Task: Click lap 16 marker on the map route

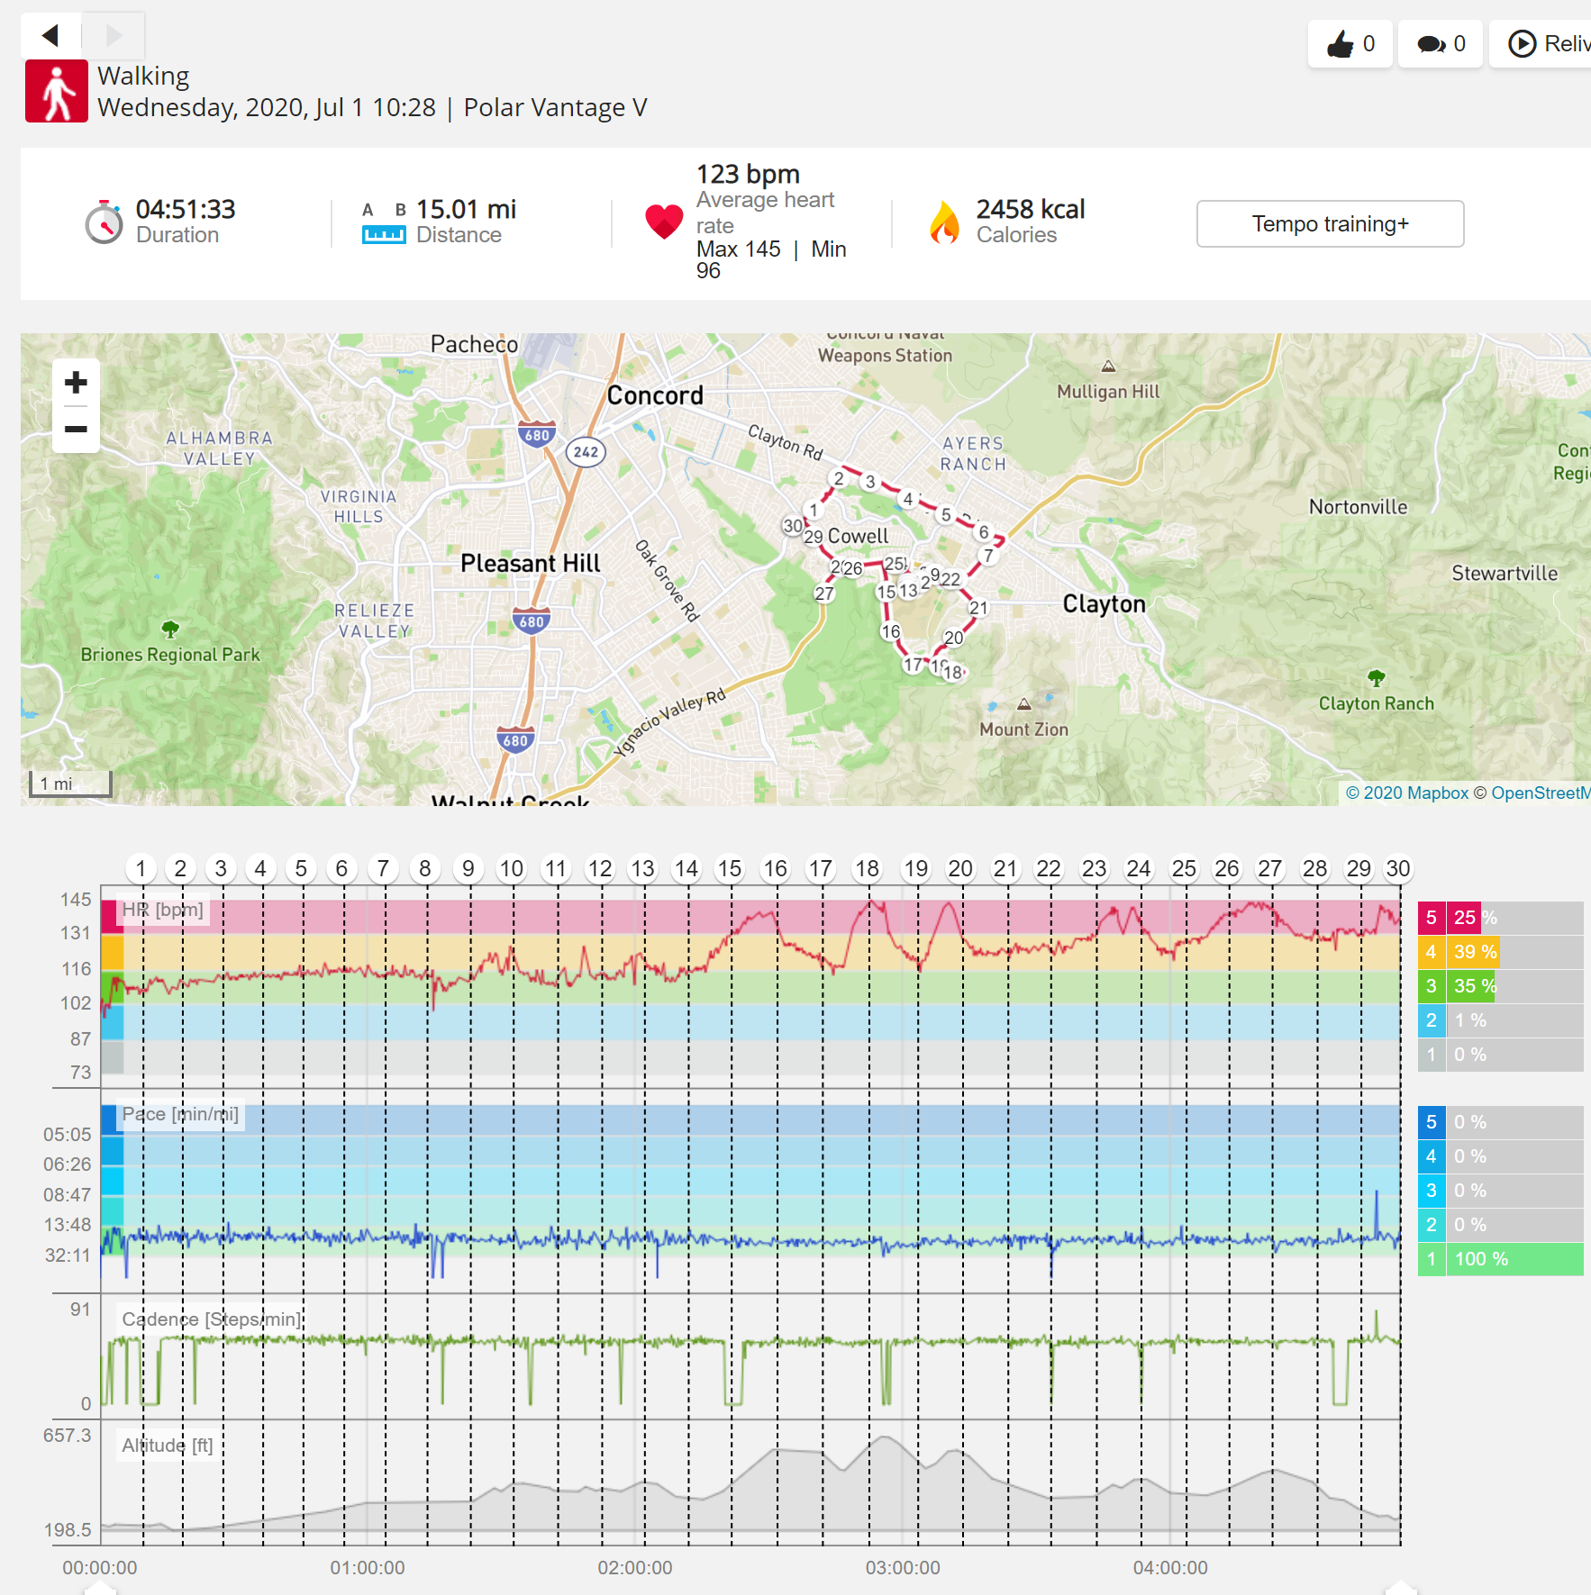Action: tap(891, 631)
